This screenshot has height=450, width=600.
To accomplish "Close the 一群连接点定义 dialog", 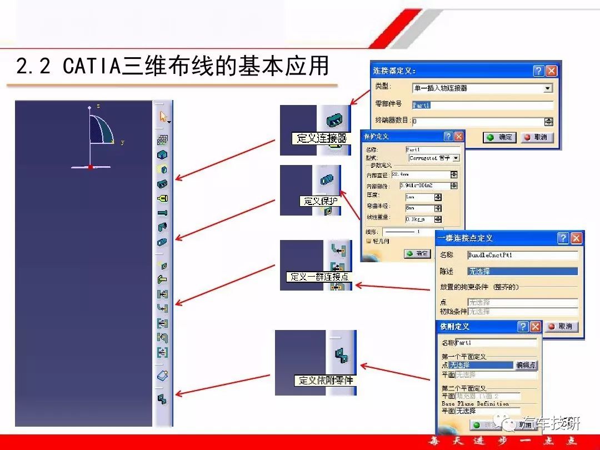I will (576, 238).
